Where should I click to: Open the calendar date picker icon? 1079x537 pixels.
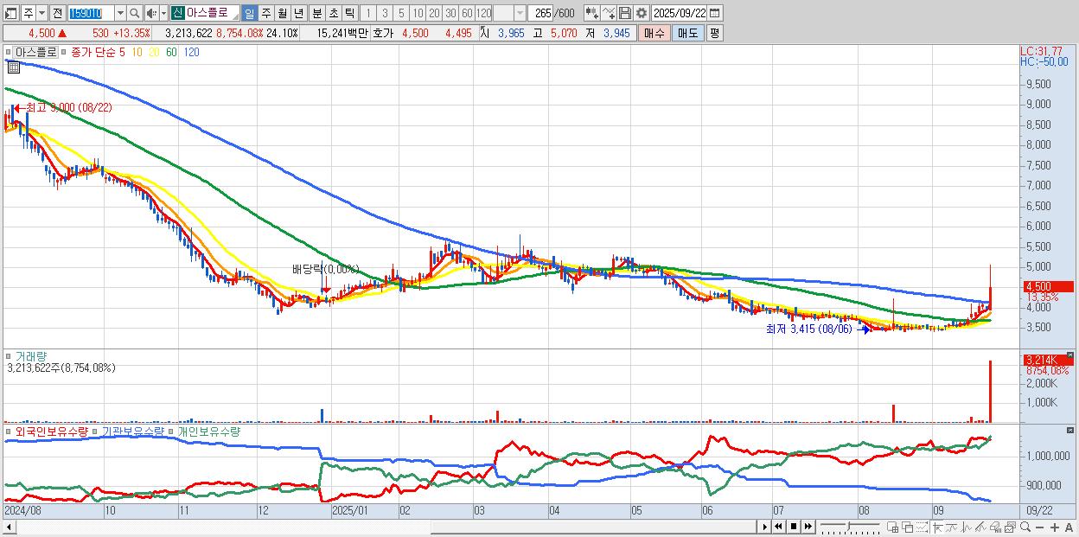pyautogui.click(x=715, y=13)
